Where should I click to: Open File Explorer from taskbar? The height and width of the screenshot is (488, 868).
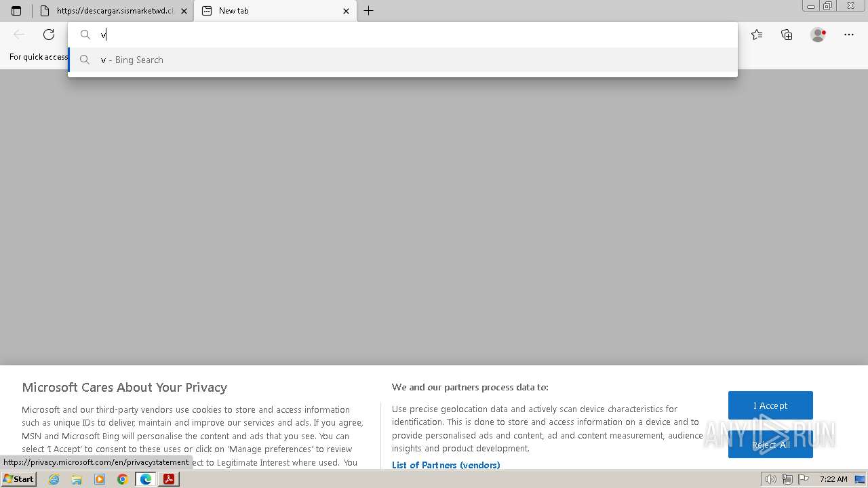click(77, 479)
